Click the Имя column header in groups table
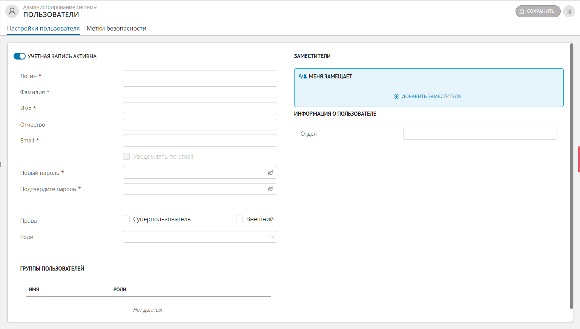Screen dimensions: 580x329 34,289
